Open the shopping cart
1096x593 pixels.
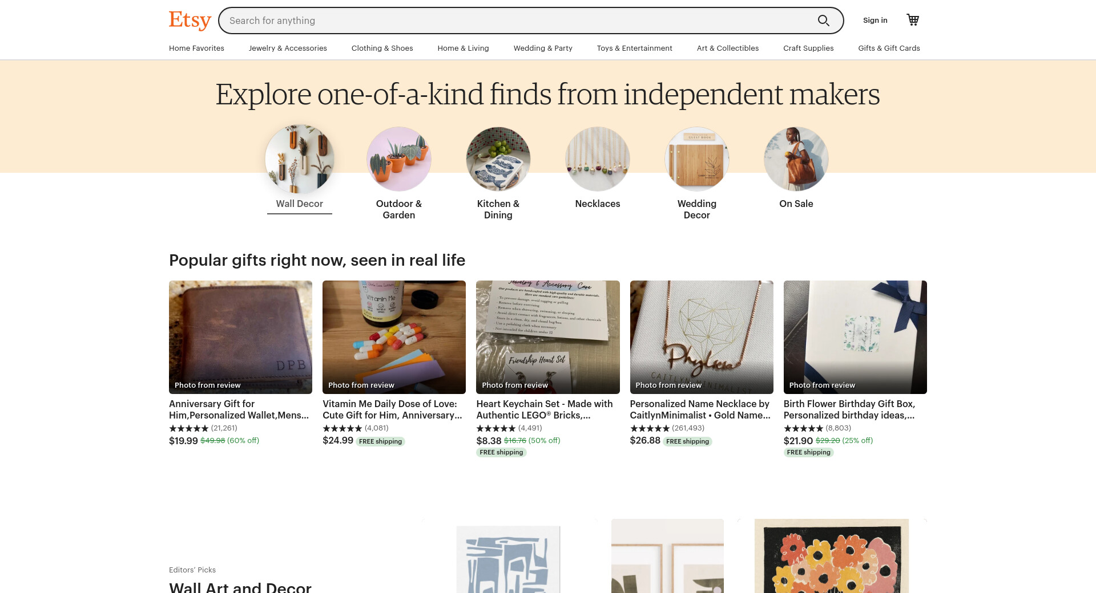click(913, 20)
